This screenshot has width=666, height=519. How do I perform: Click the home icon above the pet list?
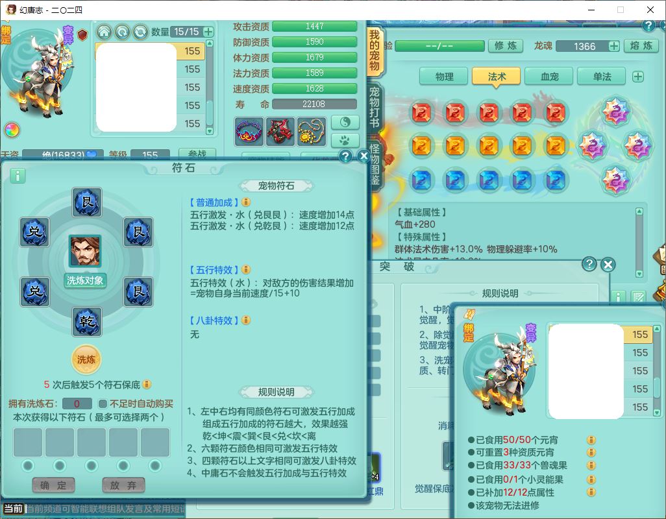point(104,32)
